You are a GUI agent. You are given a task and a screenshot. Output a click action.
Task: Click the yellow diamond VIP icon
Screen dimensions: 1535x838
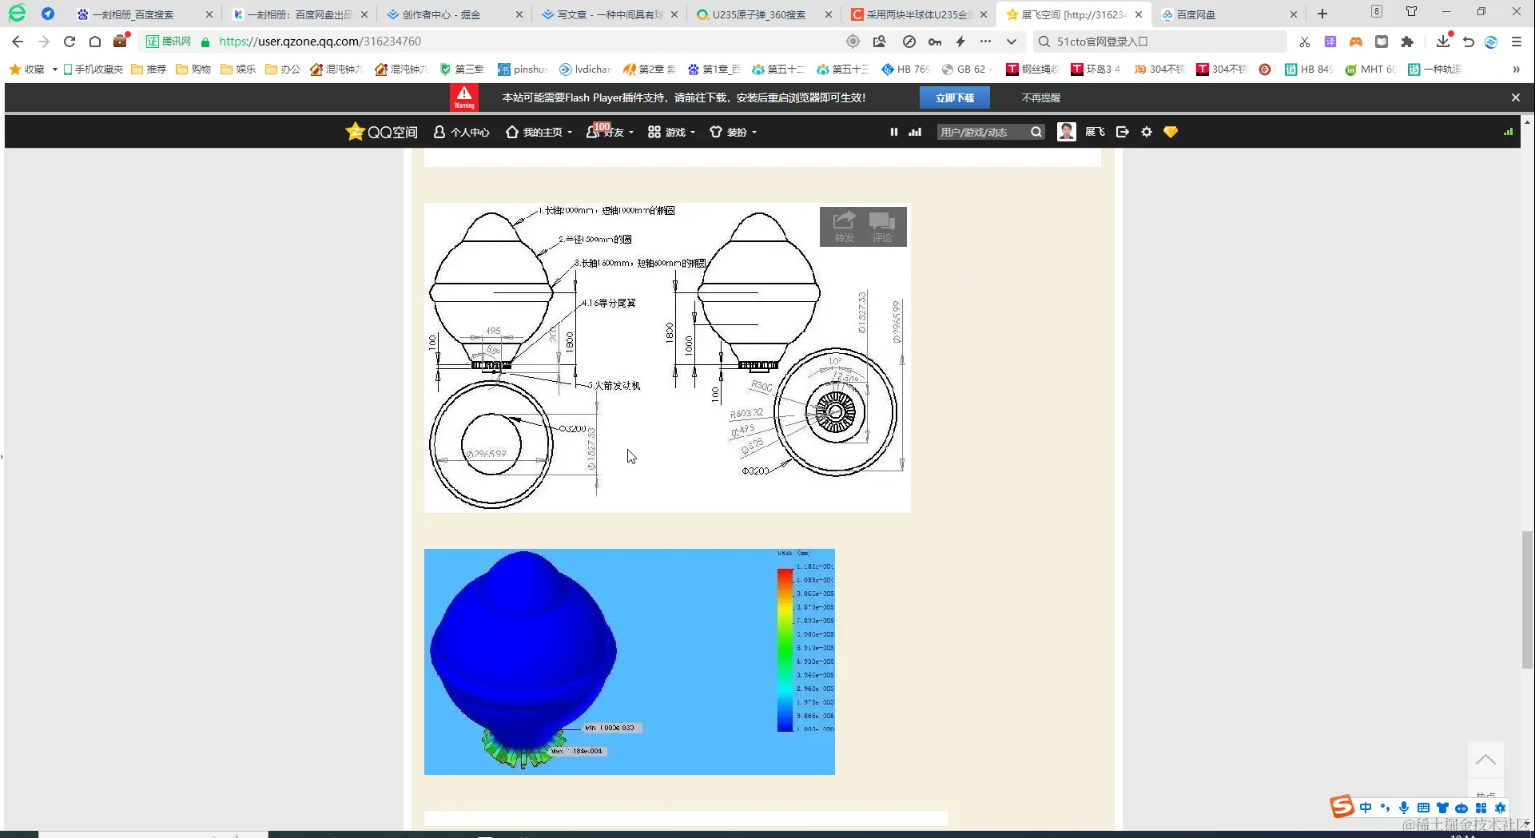[x=1171, y=132]
